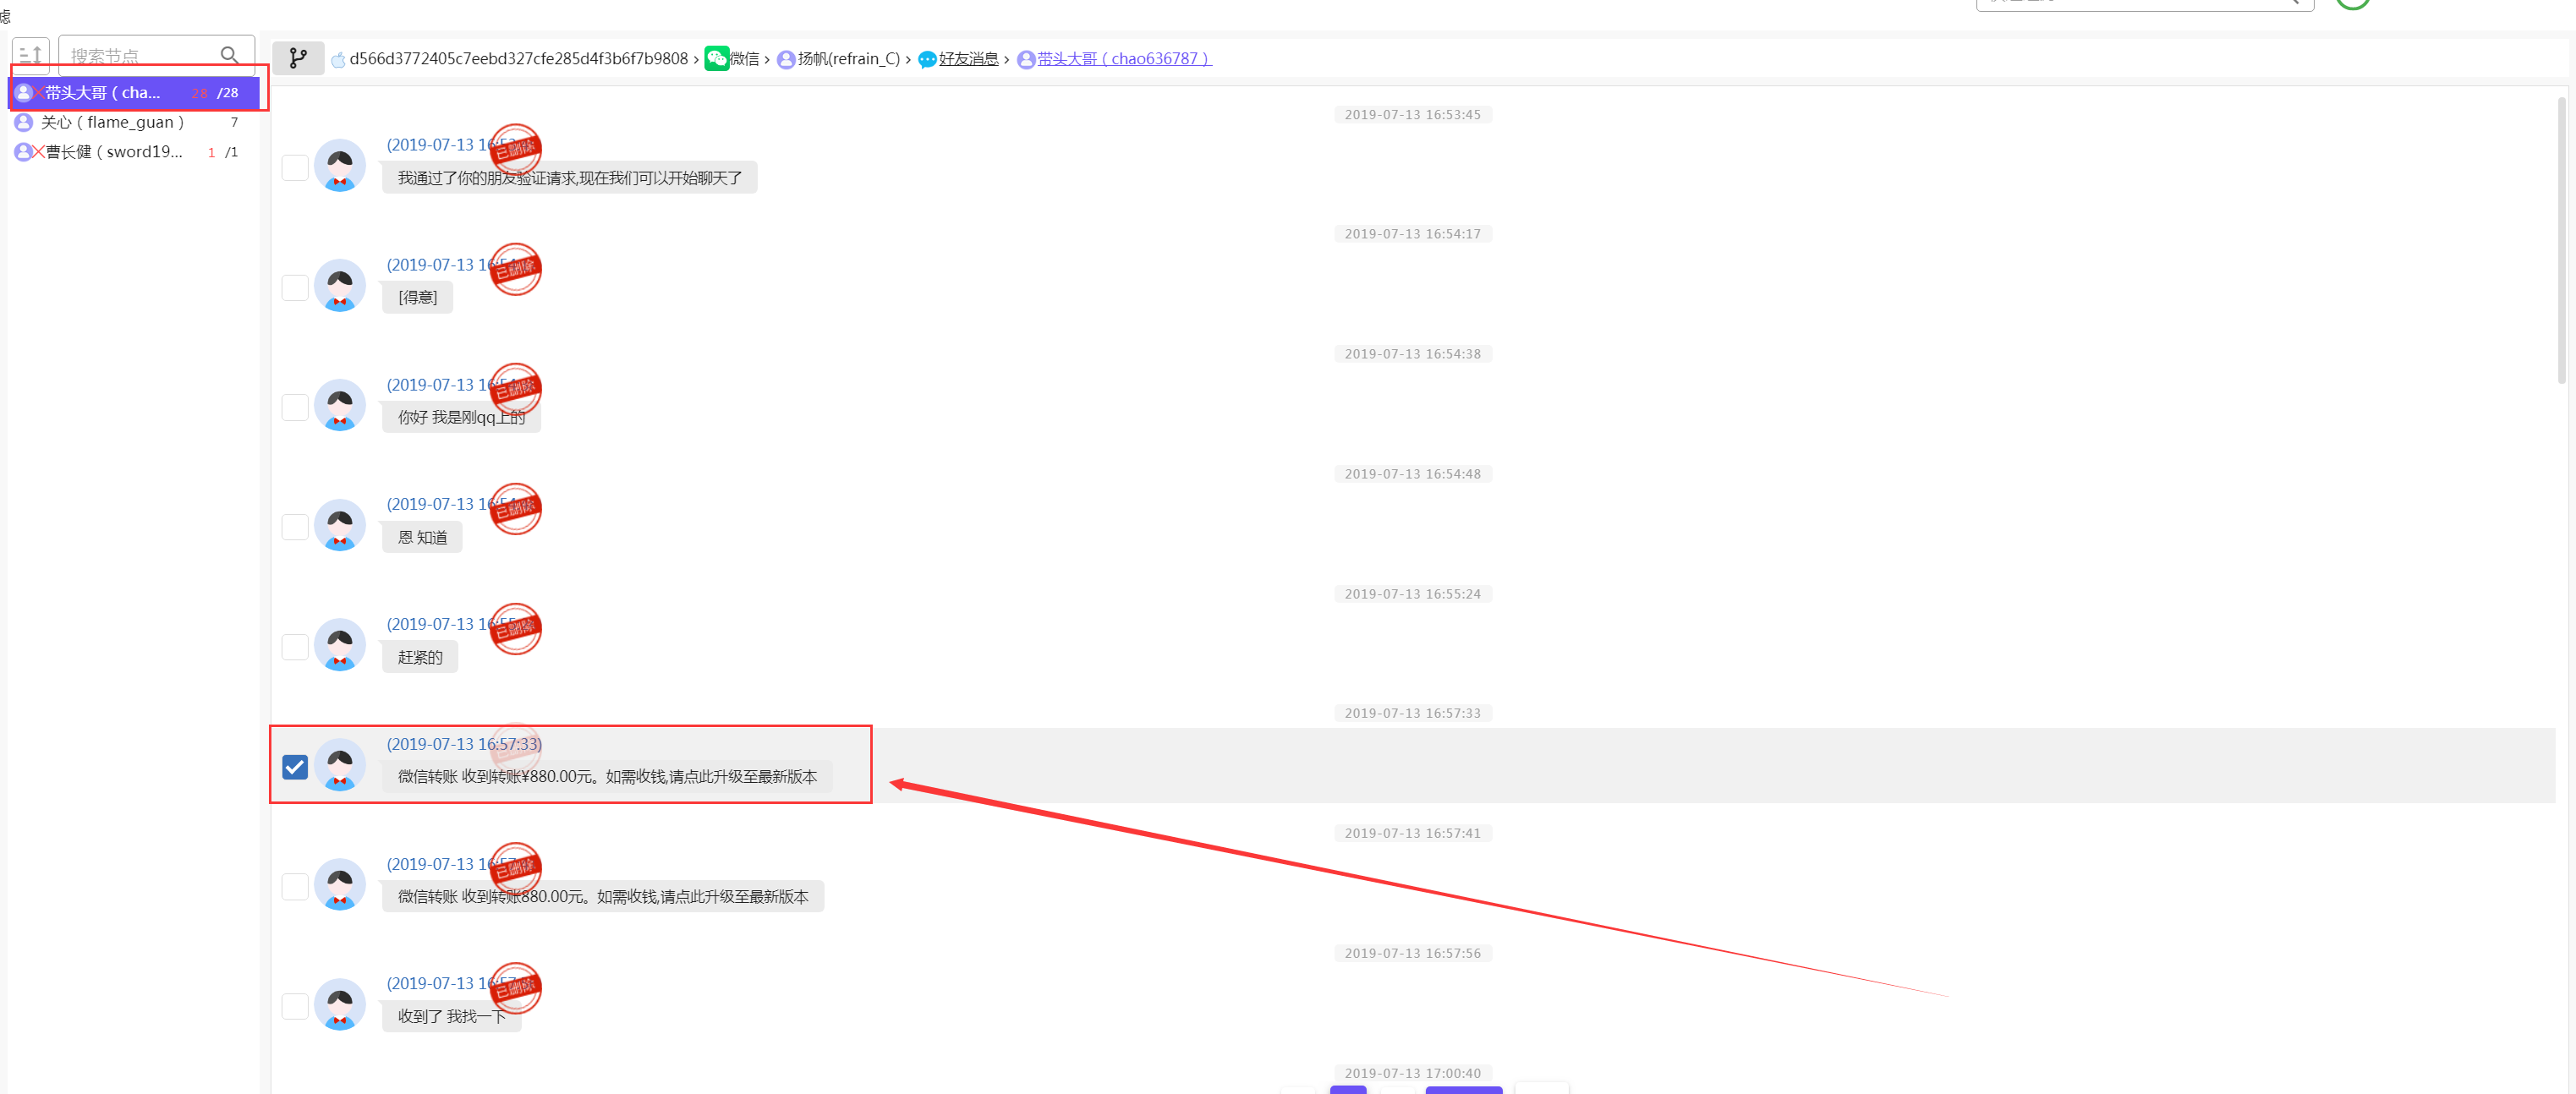This screenshot has width=2576, height=1094.
Task: Click the search magnifier icon in the node search
Action: [229, 56]
